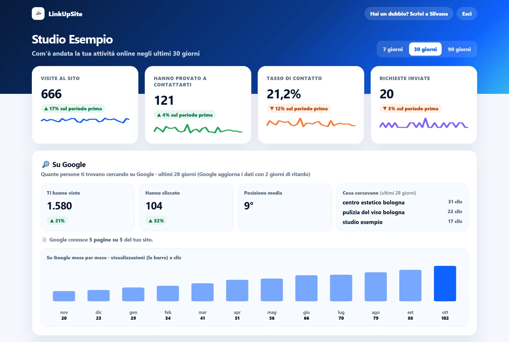
Task: Click the Visite al sito value 666
Action: pos(51,94)
